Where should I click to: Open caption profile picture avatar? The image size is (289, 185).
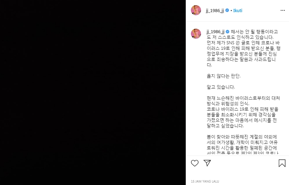196,34
